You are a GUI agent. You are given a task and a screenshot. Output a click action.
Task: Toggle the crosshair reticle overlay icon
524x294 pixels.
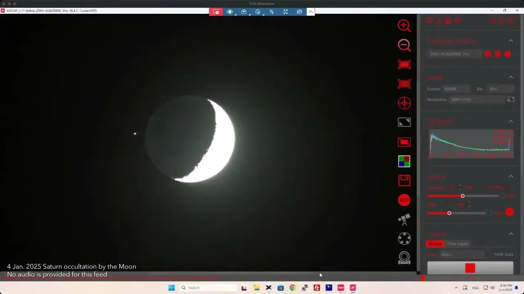(x=404, y=103)
